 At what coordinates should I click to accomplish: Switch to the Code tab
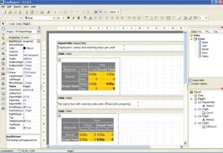click(12, 24)
